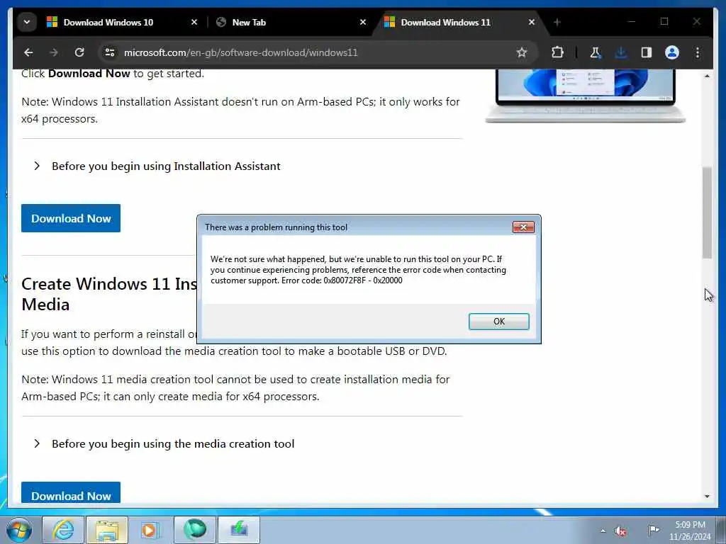Click the muted volume tray icon
Viewport: 726px width, 544px height.
(620, 531)
